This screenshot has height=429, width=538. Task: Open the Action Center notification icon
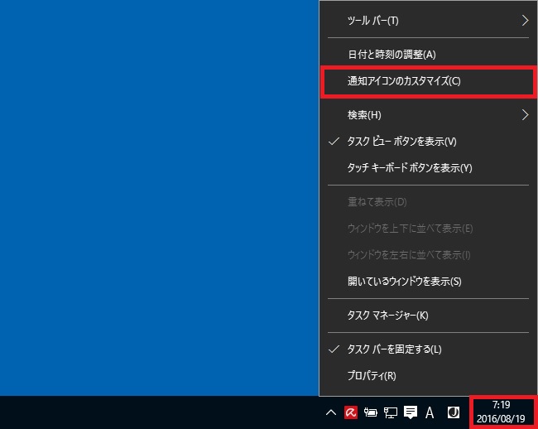click(410, 412)
